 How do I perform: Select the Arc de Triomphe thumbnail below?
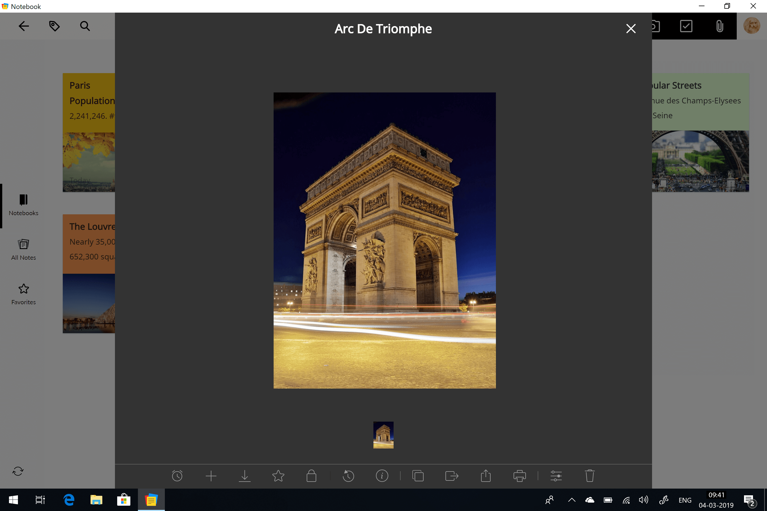pos(383,435)
